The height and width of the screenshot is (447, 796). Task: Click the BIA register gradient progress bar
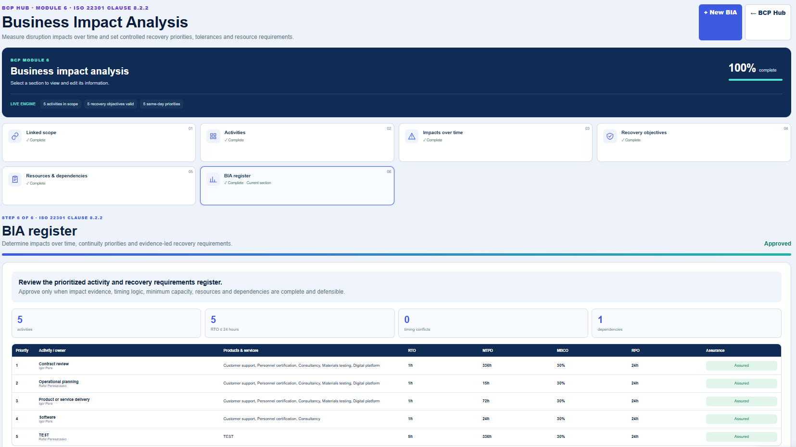point(396,254)
